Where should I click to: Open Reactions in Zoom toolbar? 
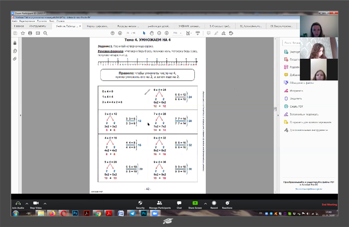(x=227, y=205)
